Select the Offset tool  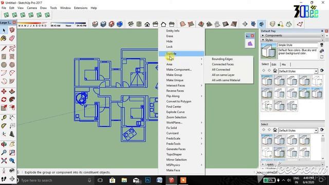(x=12, y=107)
